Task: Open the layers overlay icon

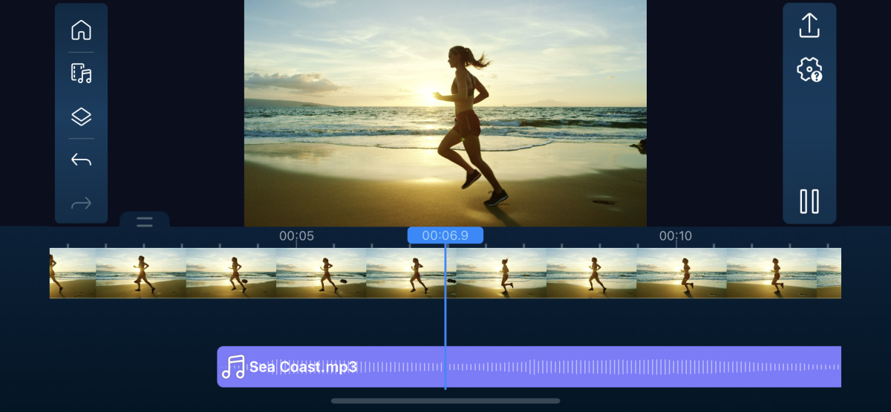Action: pos(81,117)
